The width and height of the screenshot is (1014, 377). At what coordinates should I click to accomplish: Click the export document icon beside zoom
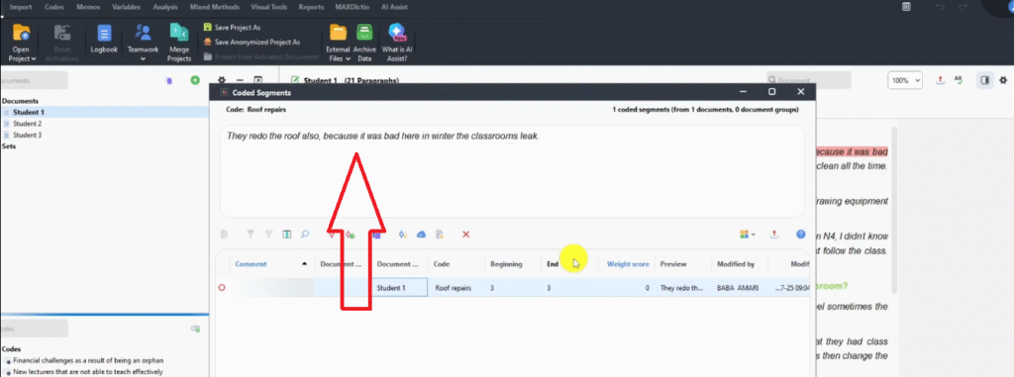coord(941,80)
